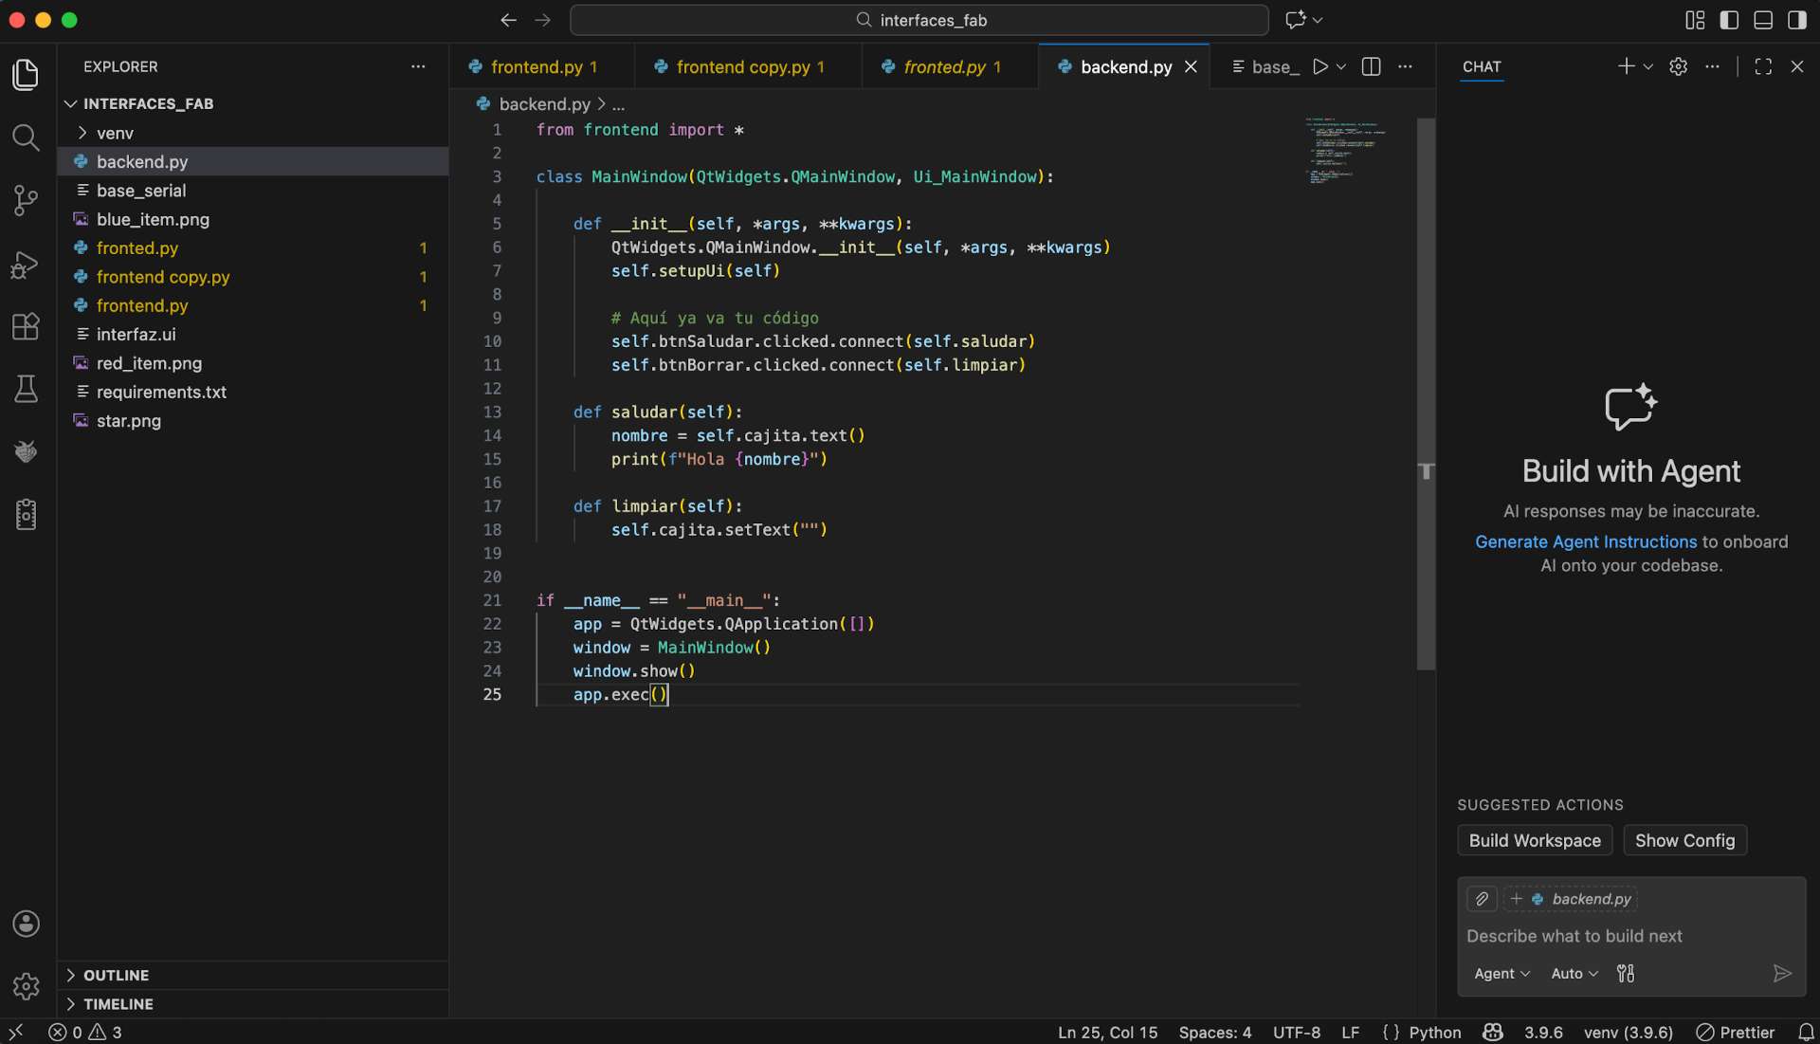Image resolution: width=1820 pixels, height=1044 pixels.
Task: Go back in navigation history
Action: (508, 20)
